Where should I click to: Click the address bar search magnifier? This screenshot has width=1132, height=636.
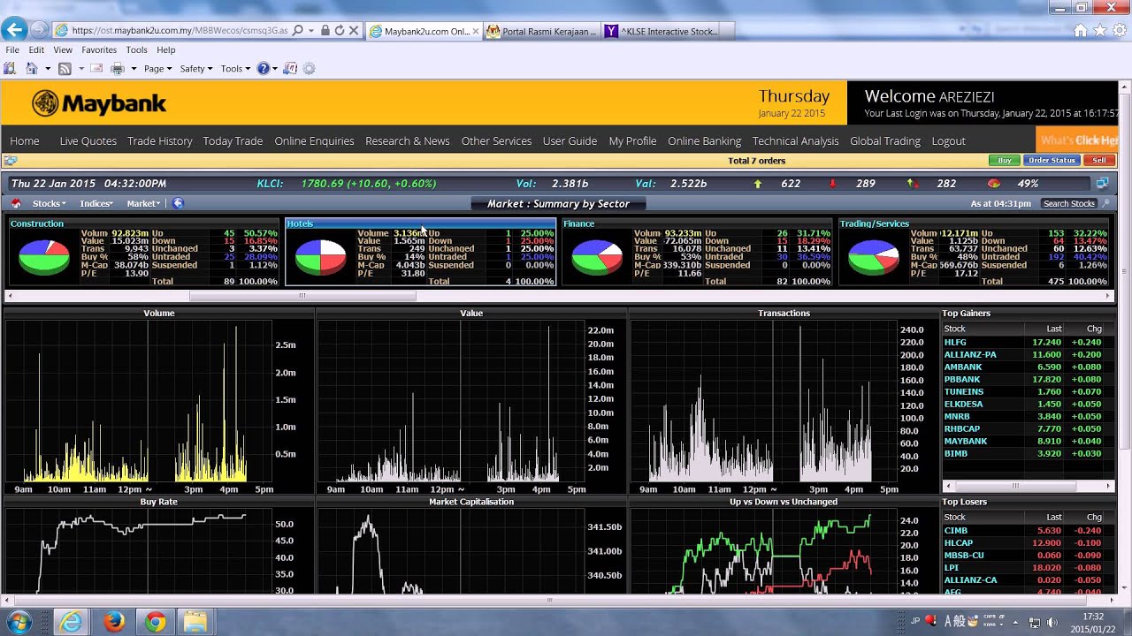point(298,30)
